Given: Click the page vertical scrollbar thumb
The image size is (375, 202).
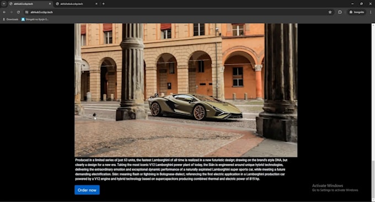Looking at the screenshot, I should pos(373,179).
